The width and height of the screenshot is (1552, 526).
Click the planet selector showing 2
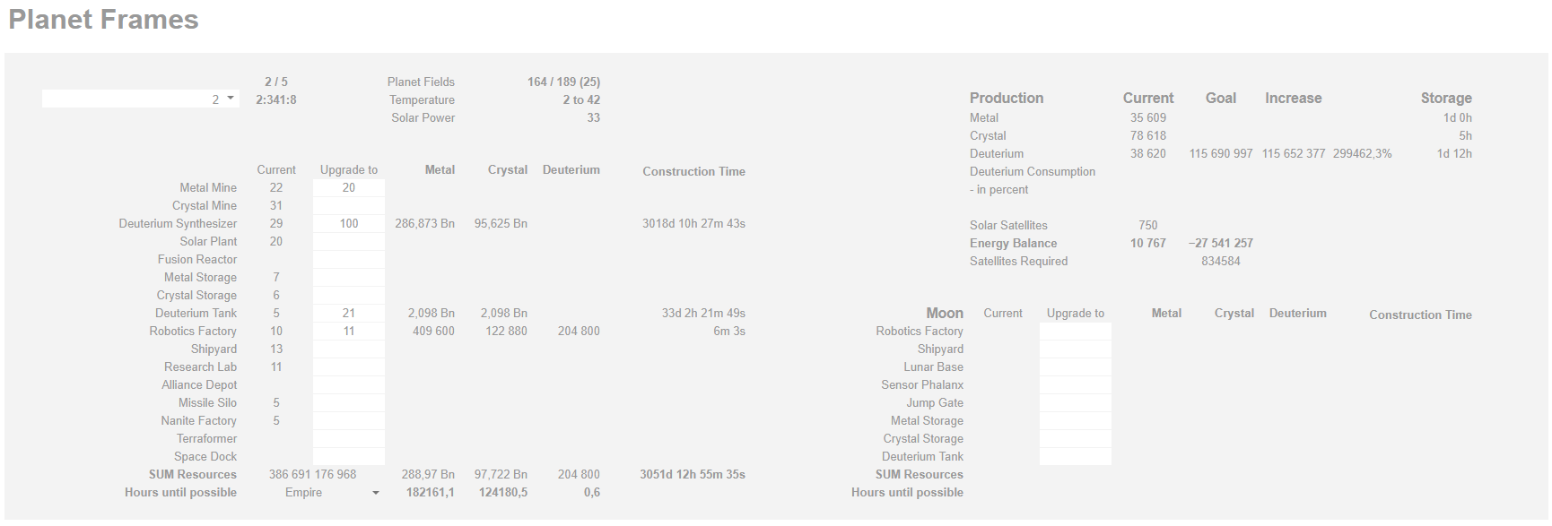tap(141, 99)
